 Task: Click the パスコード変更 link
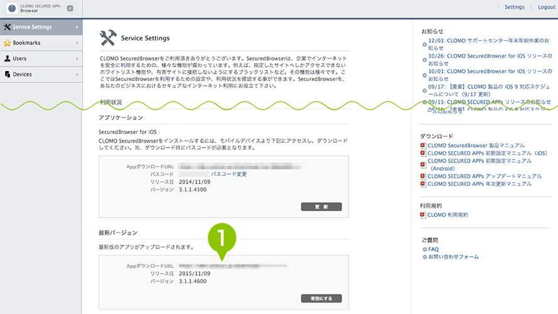tap(229, 174)
